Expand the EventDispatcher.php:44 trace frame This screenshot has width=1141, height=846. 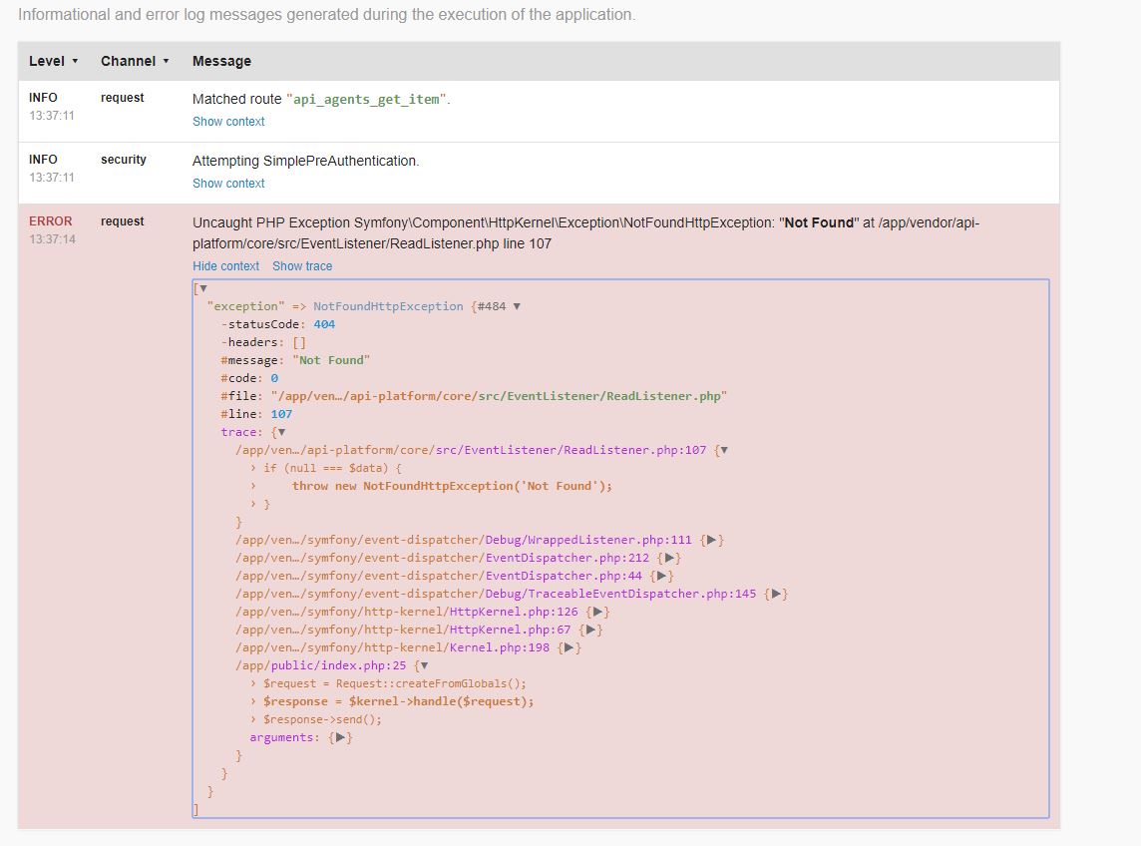click(662, 576)
